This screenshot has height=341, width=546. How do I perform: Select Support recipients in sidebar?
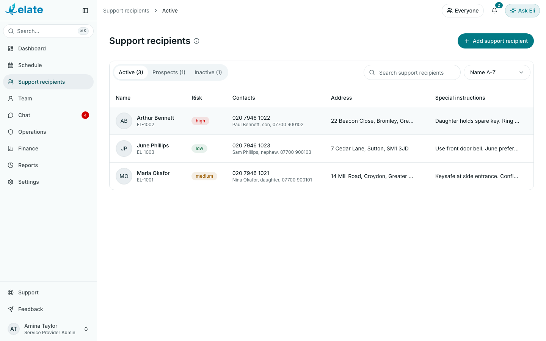coord(49,82)
